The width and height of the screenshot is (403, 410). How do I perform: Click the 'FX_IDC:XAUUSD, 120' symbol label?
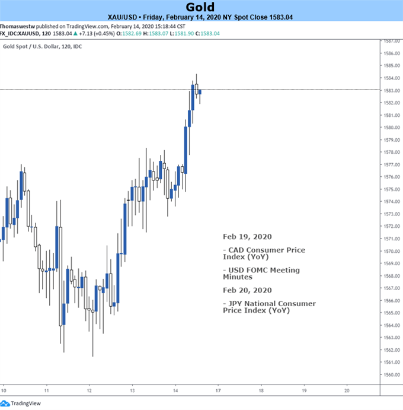[x=25, y=33]
